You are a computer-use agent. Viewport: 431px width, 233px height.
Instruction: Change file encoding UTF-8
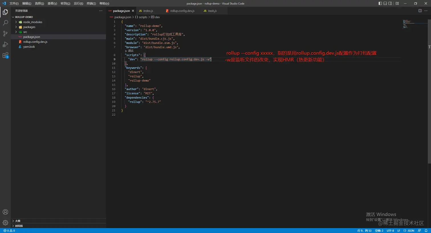[x=390, y=231]
